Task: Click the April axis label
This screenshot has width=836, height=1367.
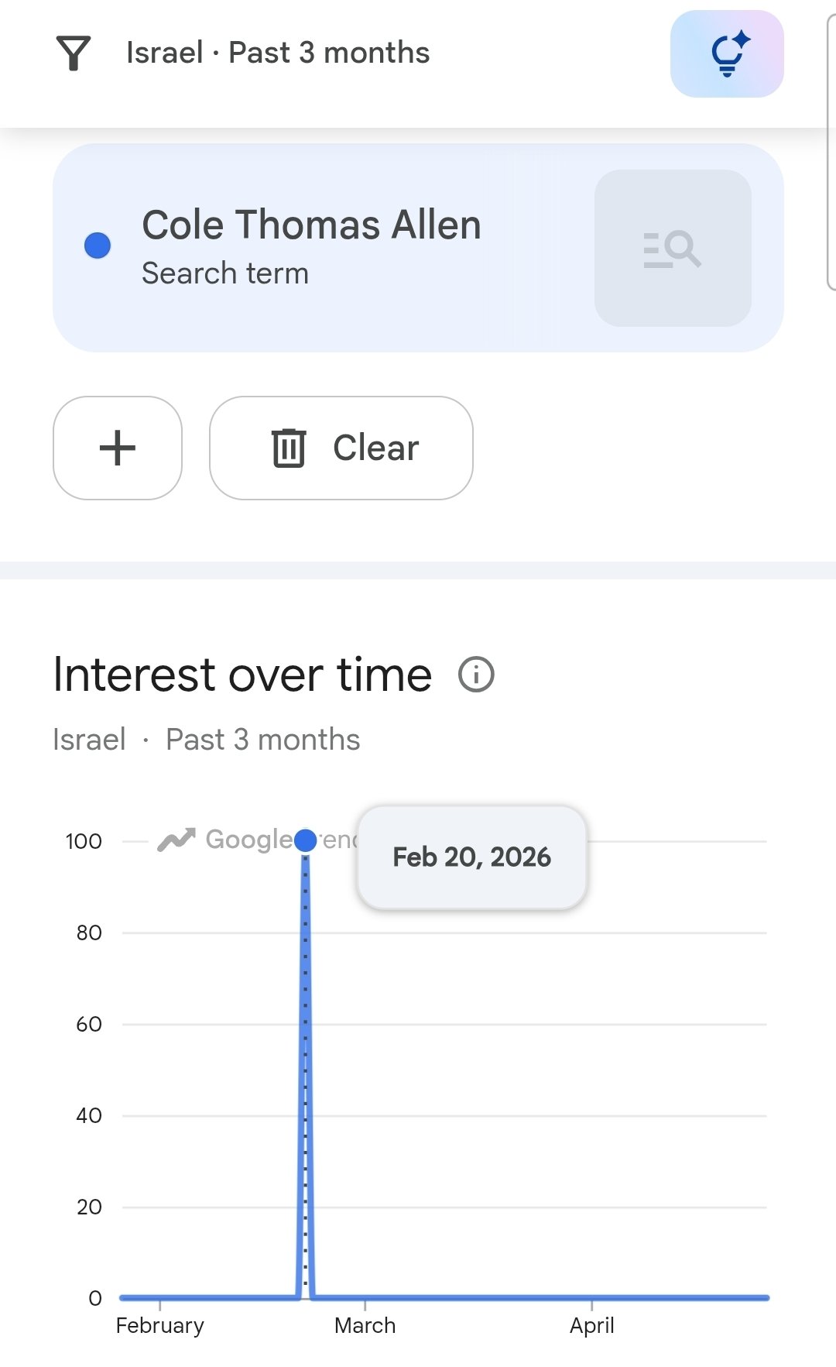Action: click(x=591, y=1326)
